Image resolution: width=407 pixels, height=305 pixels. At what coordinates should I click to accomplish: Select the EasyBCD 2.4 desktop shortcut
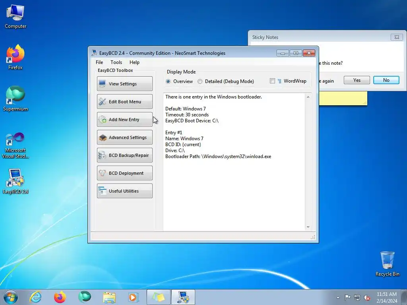[x=16, y=181]
